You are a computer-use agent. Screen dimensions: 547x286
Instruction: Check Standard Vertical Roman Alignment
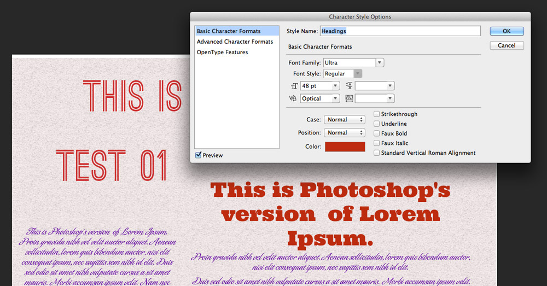click(376, 153)
